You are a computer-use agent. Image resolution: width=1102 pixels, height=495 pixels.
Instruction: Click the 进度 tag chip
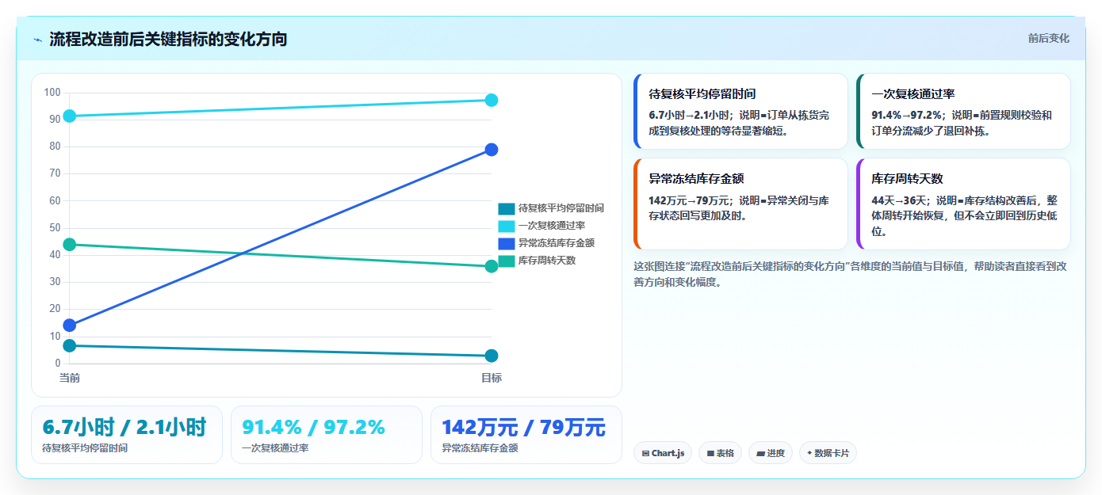click(x=770, y=453)
